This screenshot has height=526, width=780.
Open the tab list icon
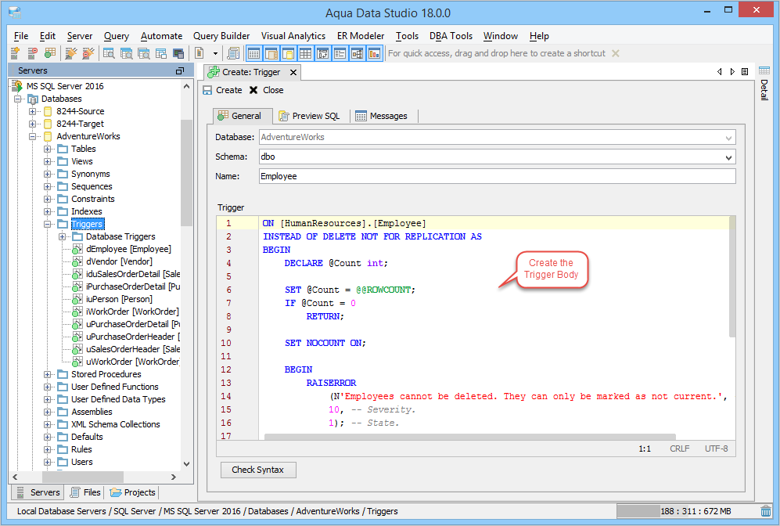[x=744, y=71]
